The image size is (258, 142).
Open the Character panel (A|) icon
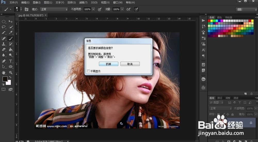(203, 50)
